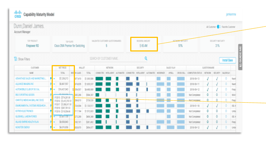Toggle All Customer / Favorite Customer switch
The image size is (266, 142).
pyautogui.click(x=219, y=27)
